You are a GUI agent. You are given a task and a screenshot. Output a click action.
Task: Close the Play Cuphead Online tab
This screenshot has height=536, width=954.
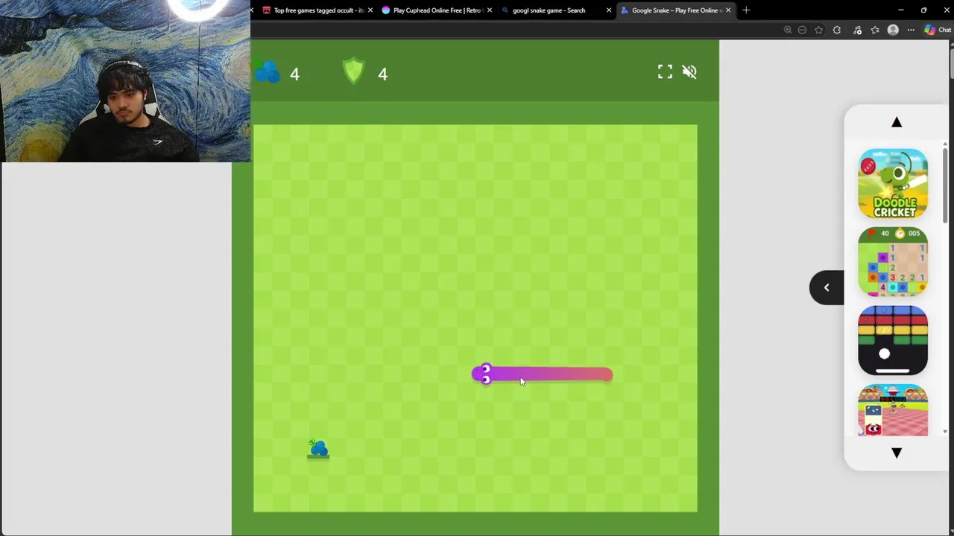click(490, 10)
